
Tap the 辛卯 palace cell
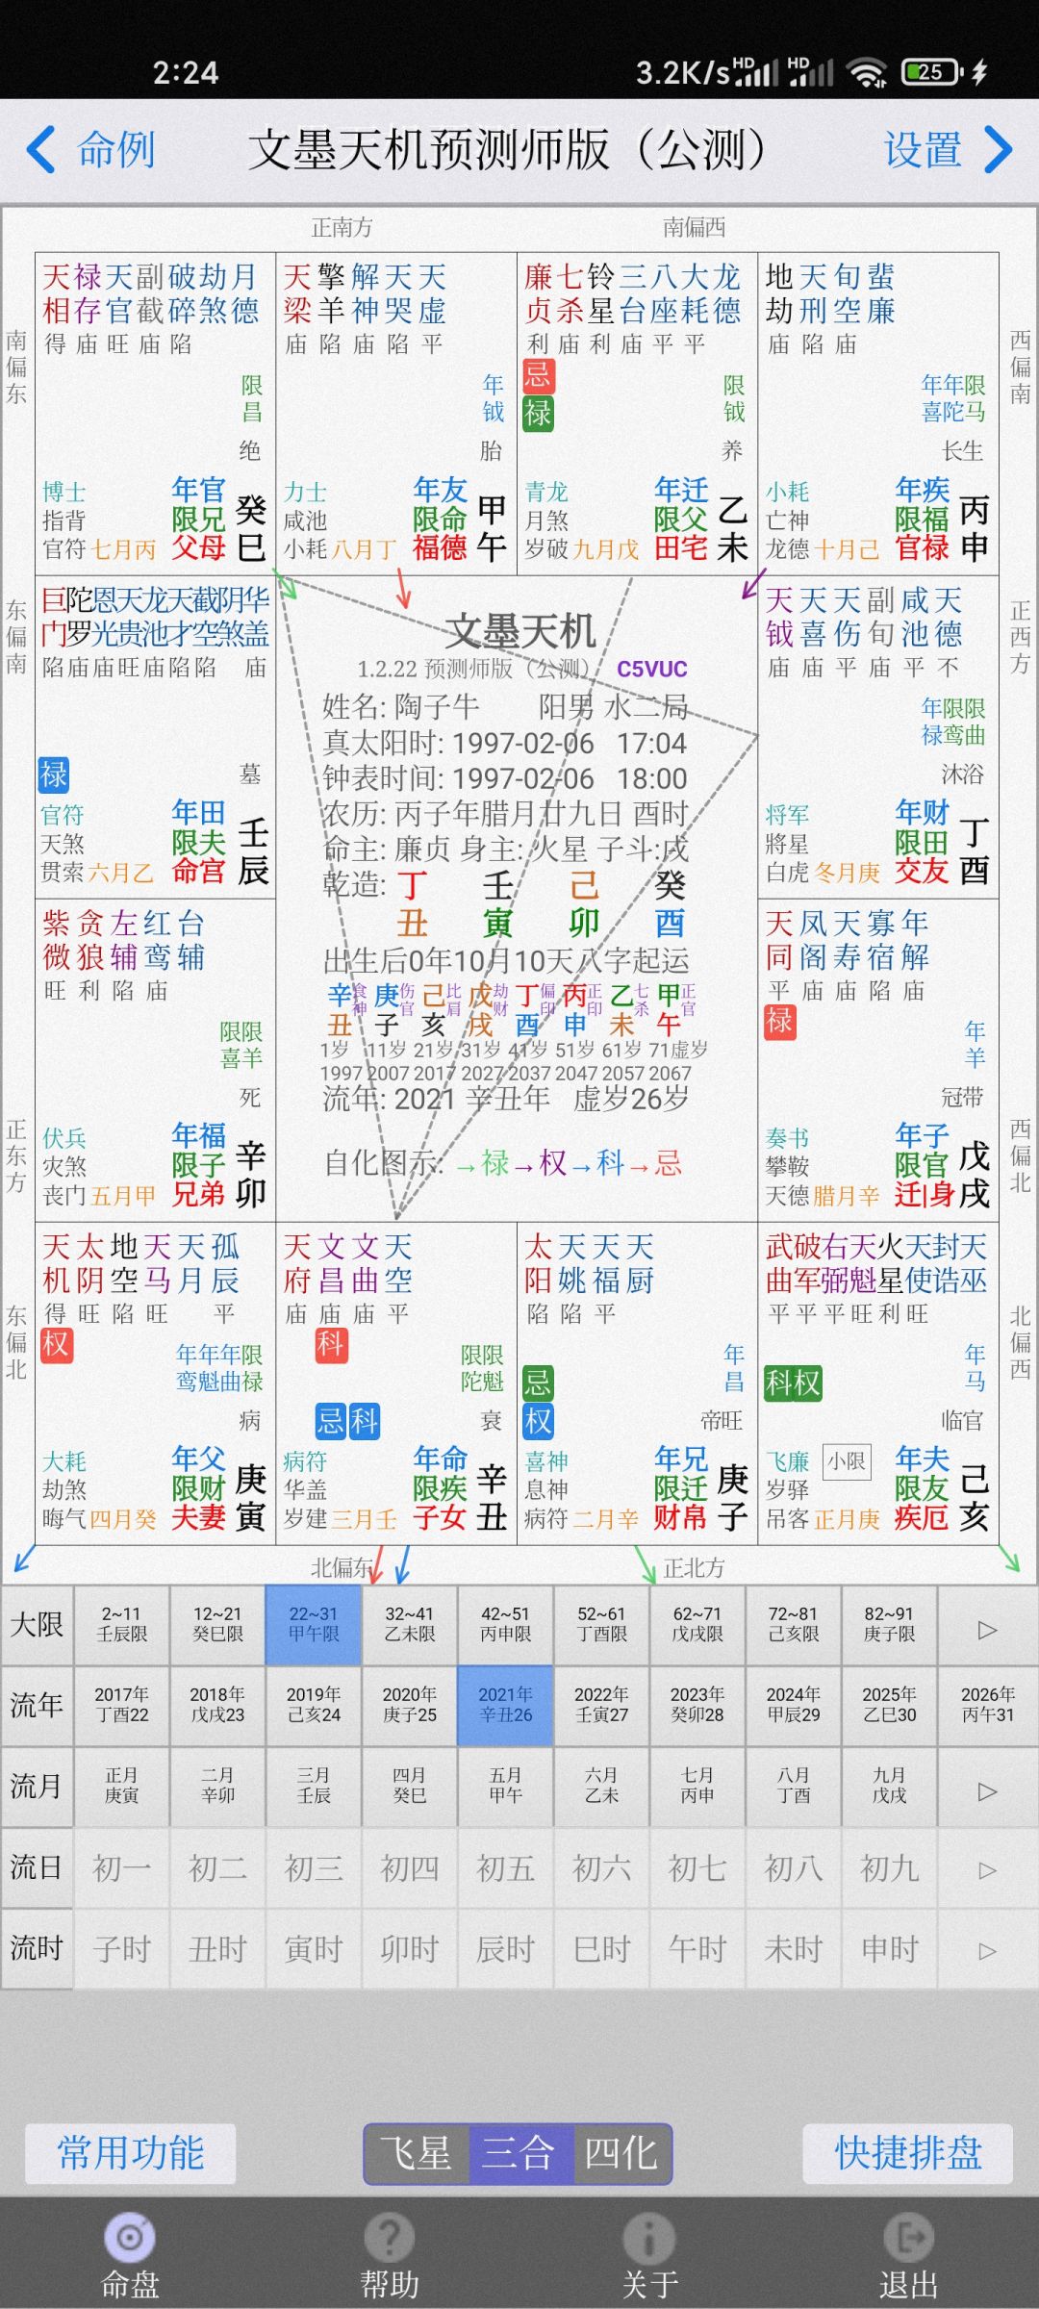(x=155, y=1060)
